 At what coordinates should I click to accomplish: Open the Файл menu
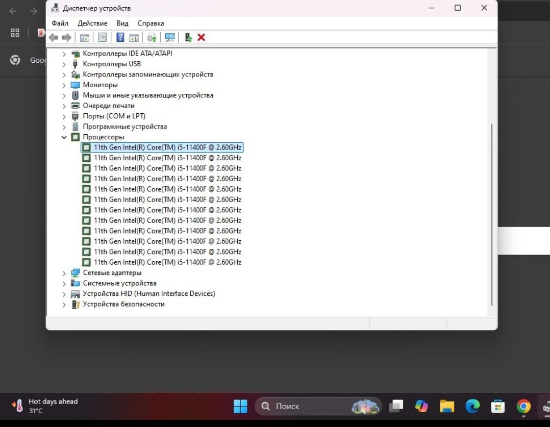pos(60,23)
